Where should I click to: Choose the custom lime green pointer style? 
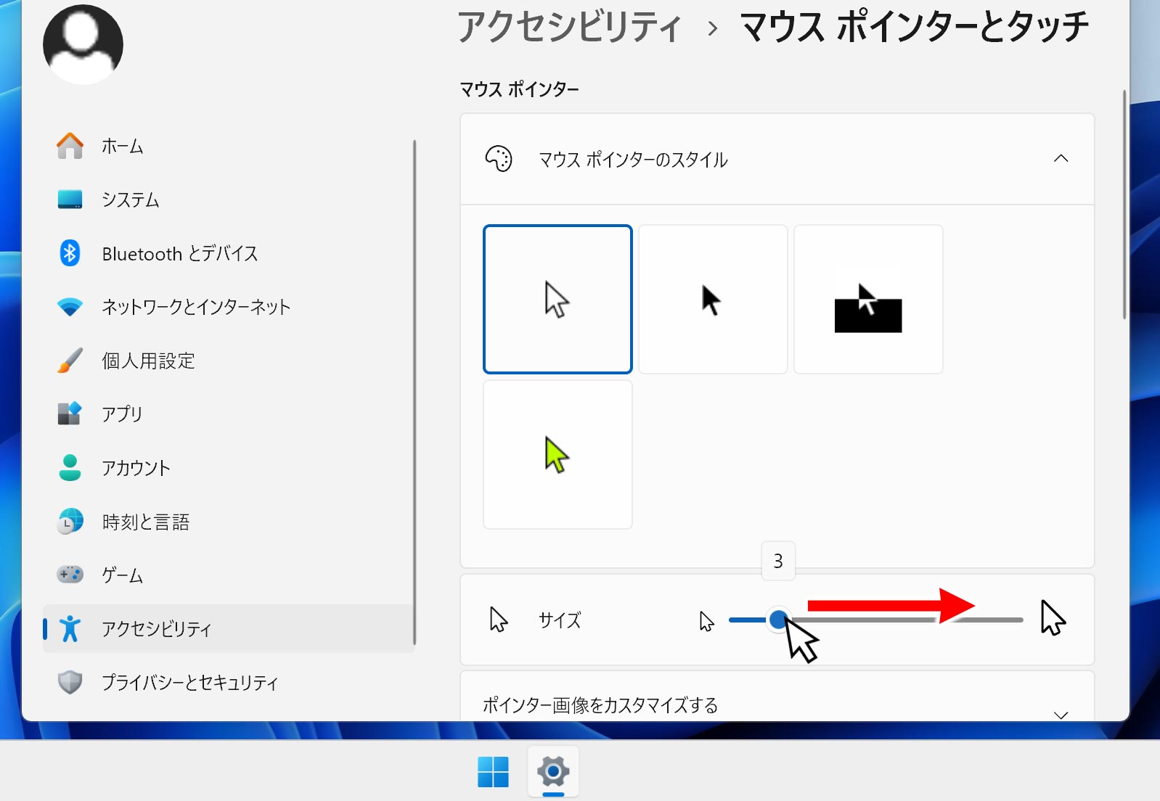pos(557,455)
